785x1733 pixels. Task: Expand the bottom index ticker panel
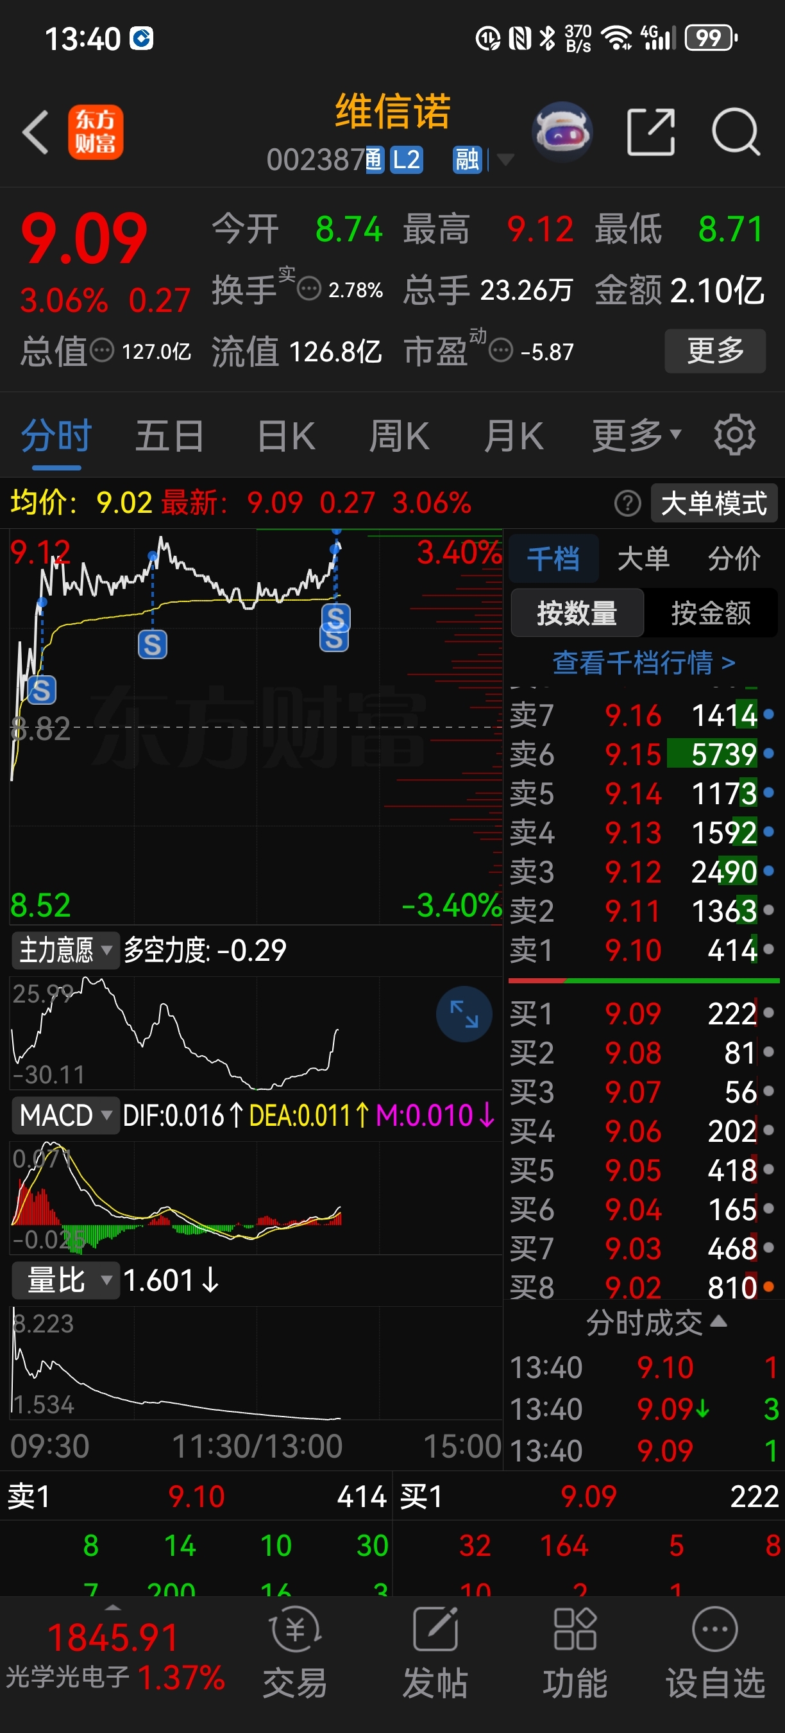[113, 1608]
